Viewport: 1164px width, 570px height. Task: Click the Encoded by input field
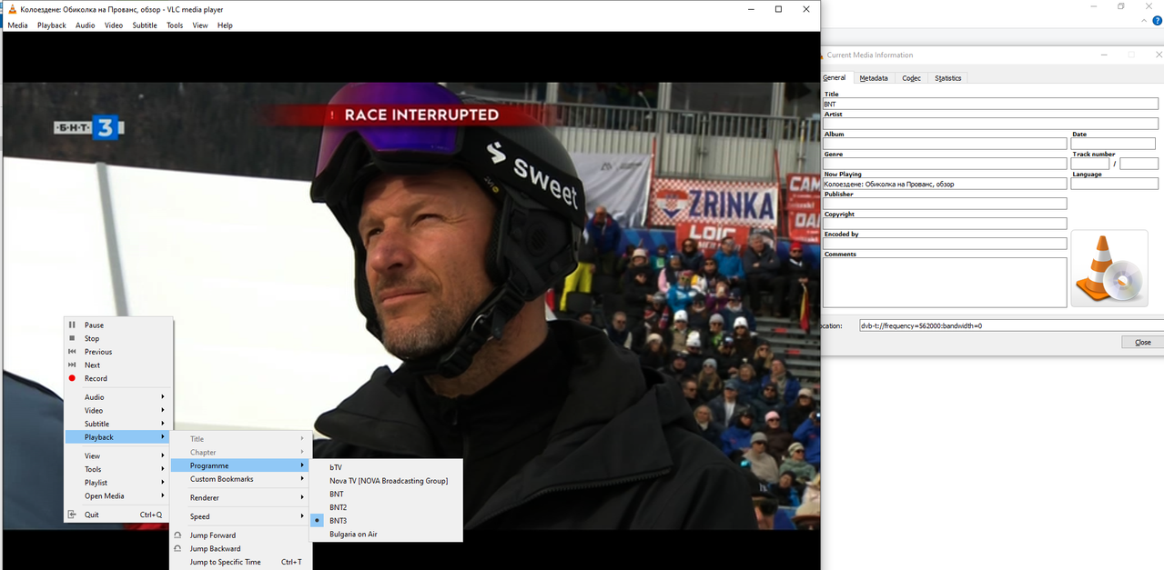point(945,244)
